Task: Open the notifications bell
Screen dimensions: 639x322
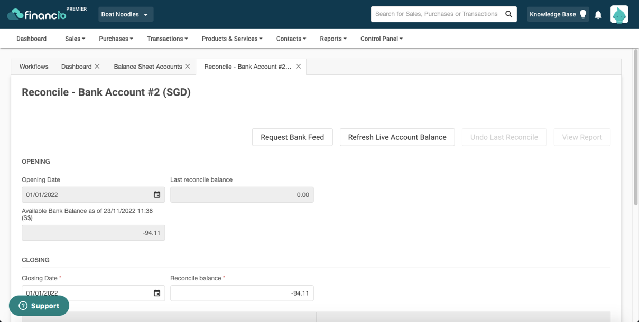Action: click(x=598, y=14)
